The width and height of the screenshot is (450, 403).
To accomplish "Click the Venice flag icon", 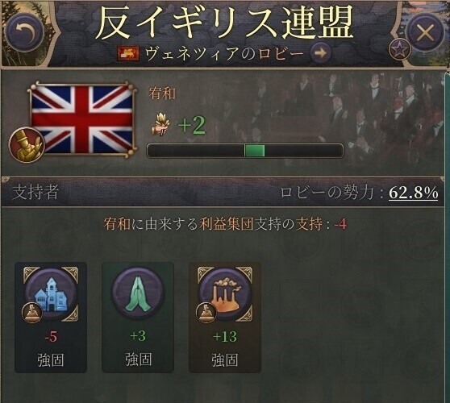I will coord(128,54).
